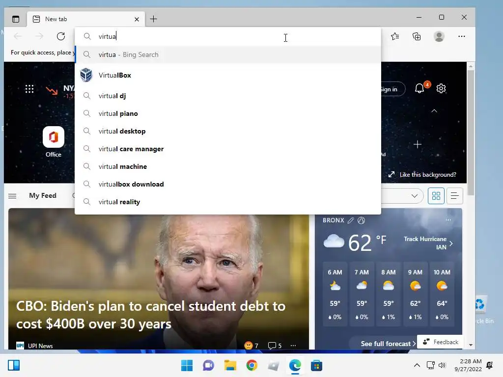This screenshot has height=377, width=503.
Task: Open 'Track Hurricane IAN' link
Action: tap(428, 243)
